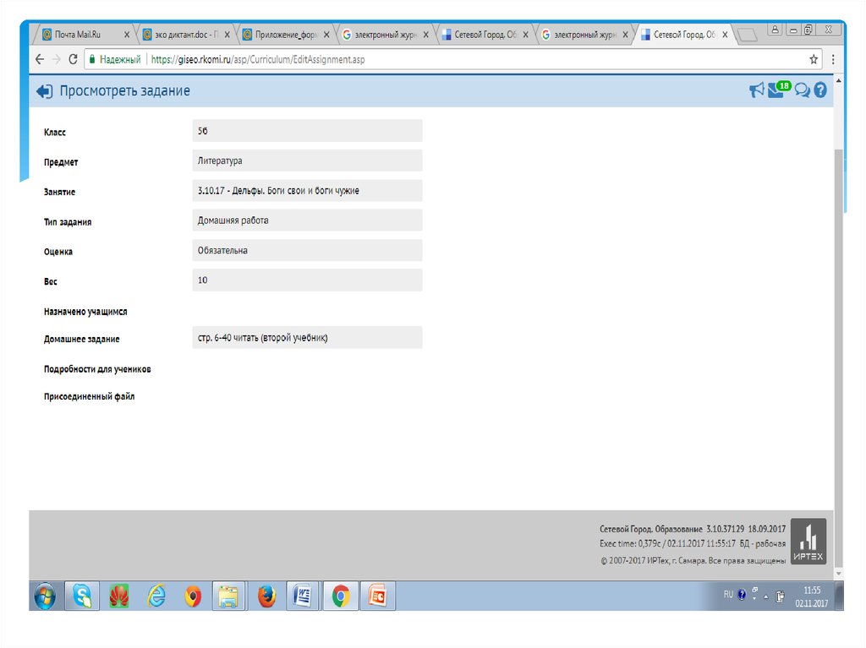Open the help question mark icon
The width and height of the screenshot is (866, 648).
820,90
